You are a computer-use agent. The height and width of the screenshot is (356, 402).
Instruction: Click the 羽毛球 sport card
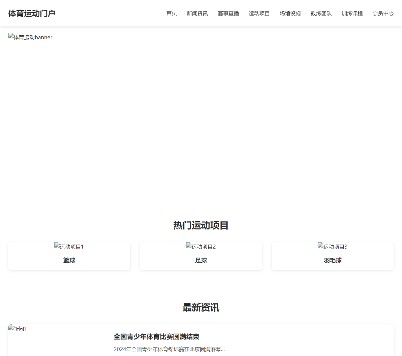pos(332,260)
